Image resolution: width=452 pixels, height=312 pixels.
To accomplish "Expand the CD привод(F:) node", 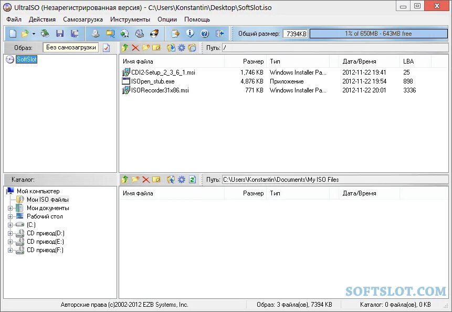I will pos(10,250).
